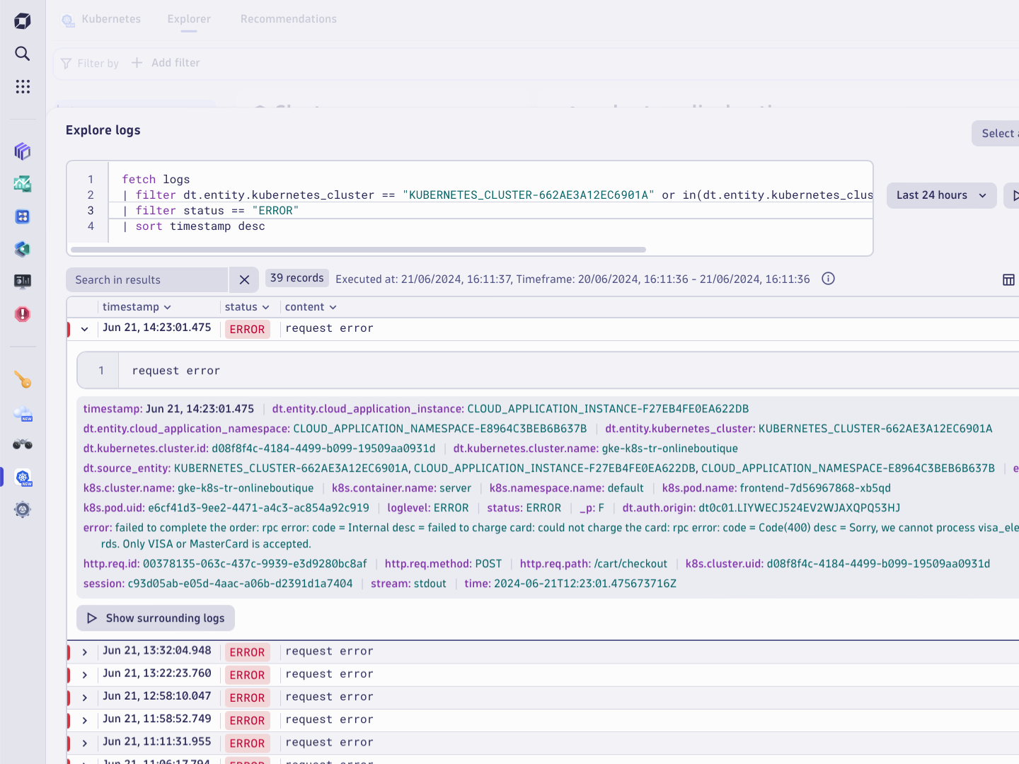Open the content column header menu

[x=311, y=307]
